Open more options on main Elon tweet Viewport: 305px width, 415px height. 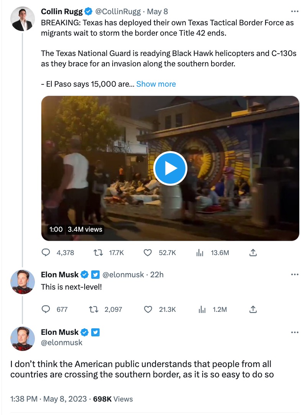[x=294, y=333]
